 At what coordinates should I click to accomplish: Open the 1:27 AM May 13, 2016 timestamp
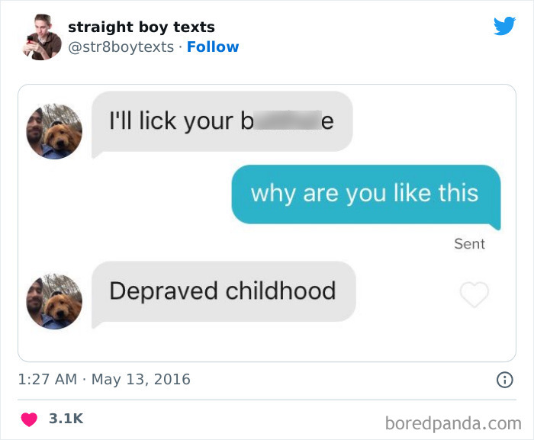[104, 380]
